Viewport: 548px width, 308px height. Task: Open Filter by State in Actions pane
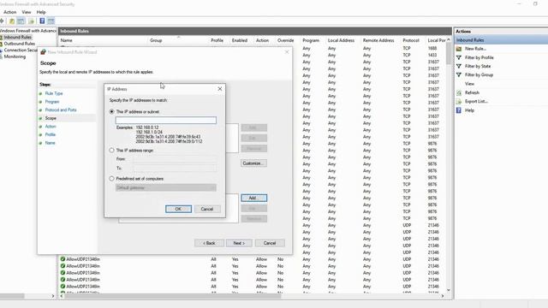[478, 66]
